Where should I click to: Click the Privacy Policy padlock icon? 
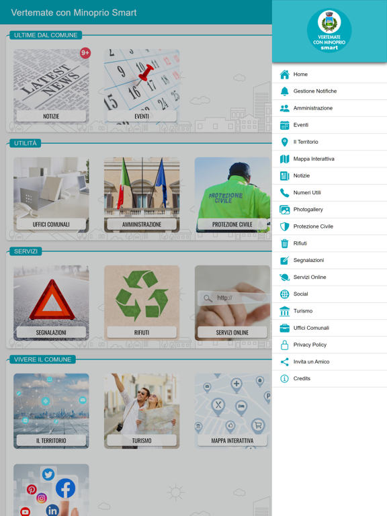click(284, 345)
